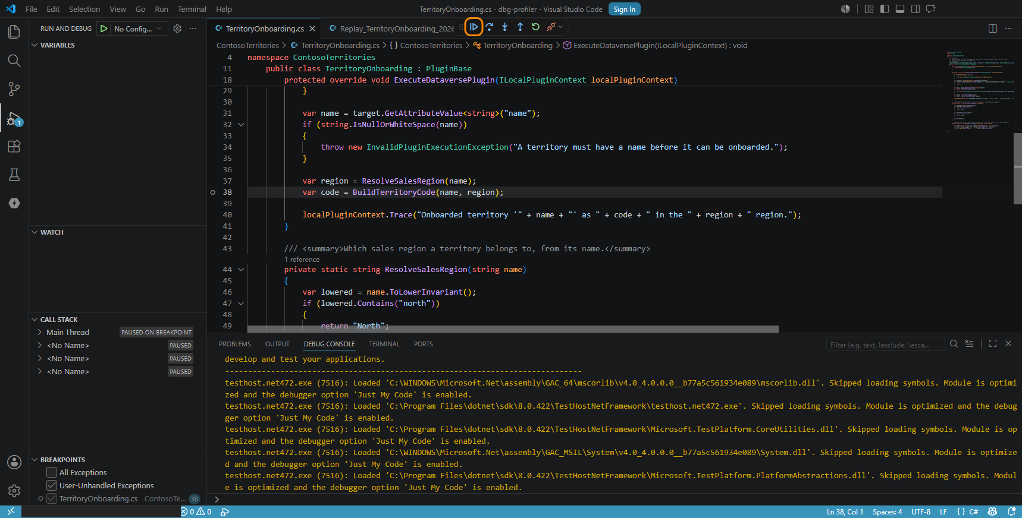Viewport: 1022px width, 518px height.
Task: Close the TerritoryOnboarding.cs editor tab
Action: click(x=313, y=29)
